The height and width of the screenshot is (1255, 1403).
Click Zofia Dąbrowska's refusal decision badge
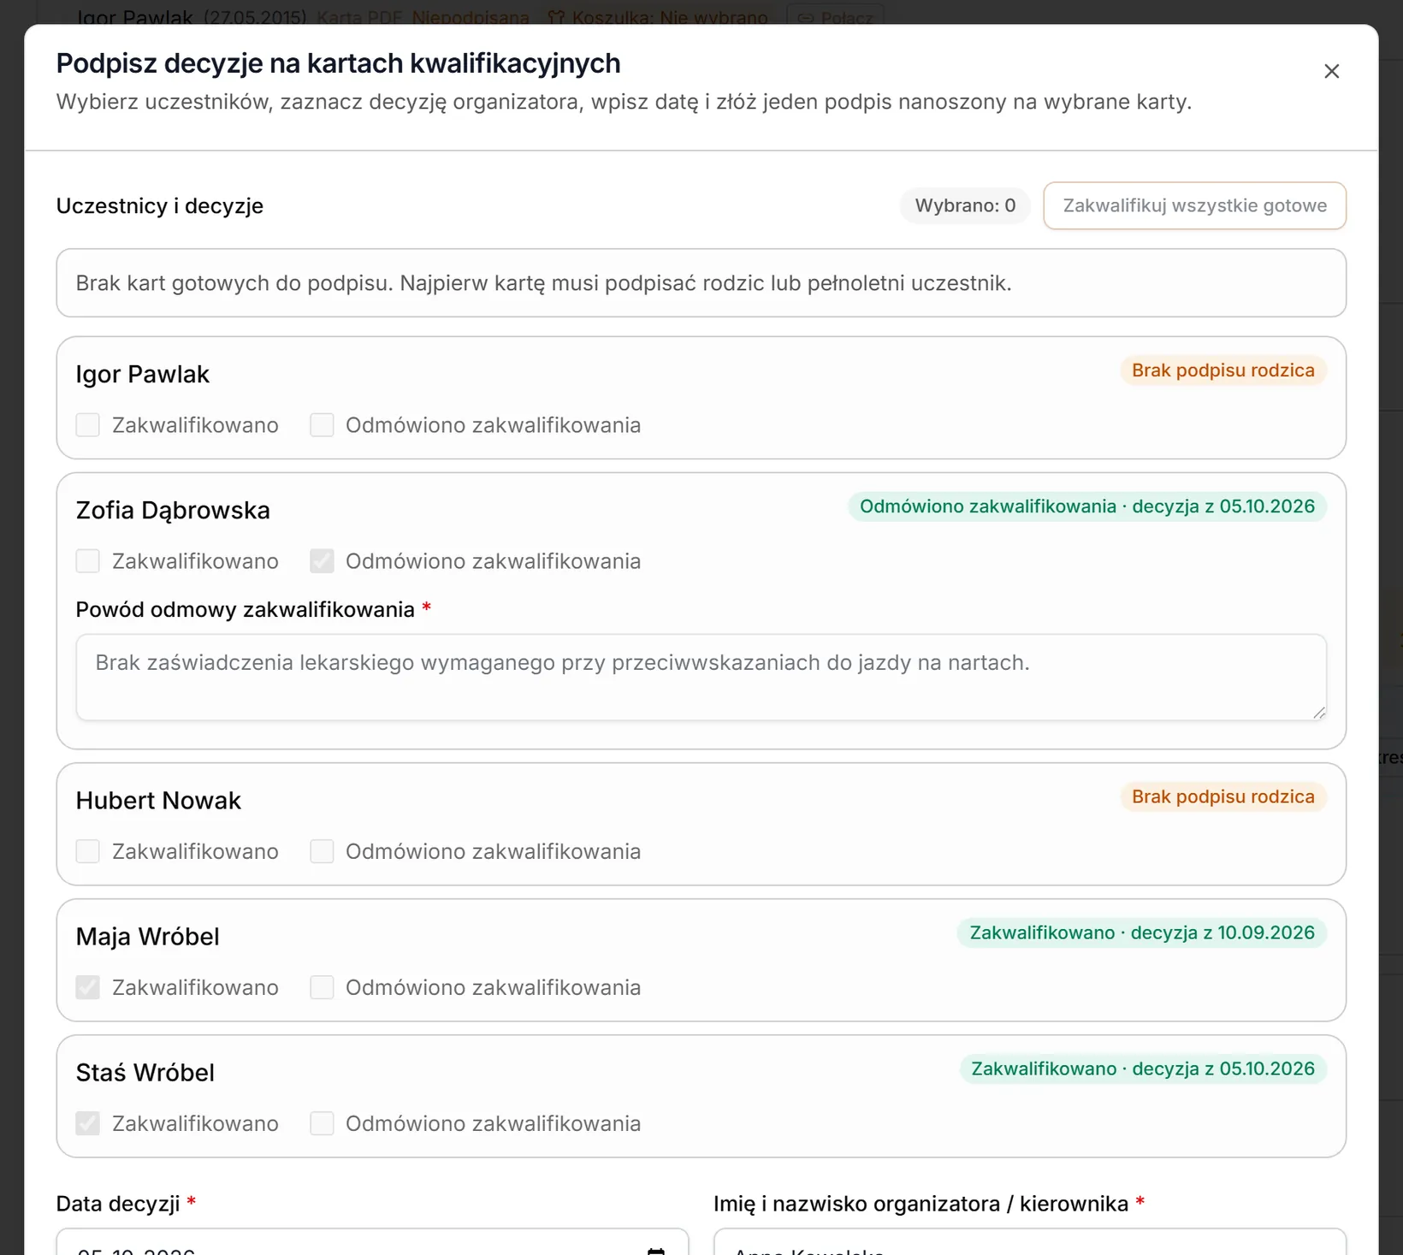(x=1086, y=506)
